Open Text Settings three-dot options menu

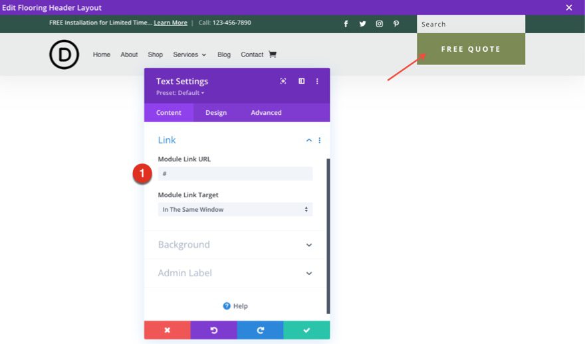point(317,81)
